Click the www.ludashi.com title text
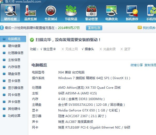The image size is (156, 135). pos(28,2)
